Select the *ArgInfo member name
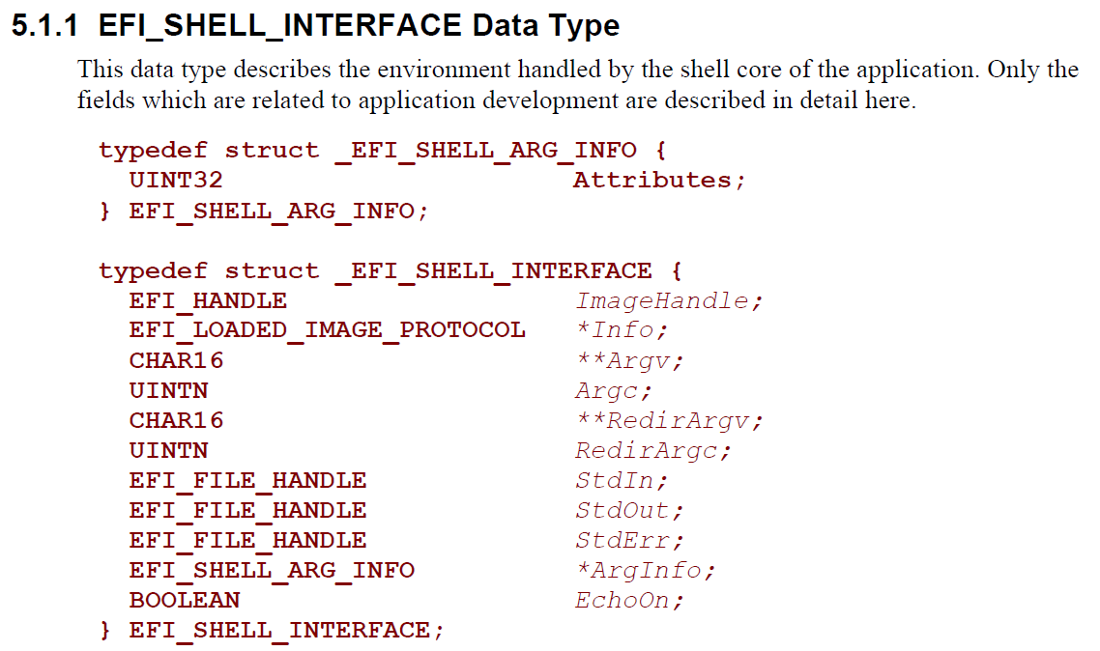The width and height of the screenshot is (1100, 651). (638, 571)
